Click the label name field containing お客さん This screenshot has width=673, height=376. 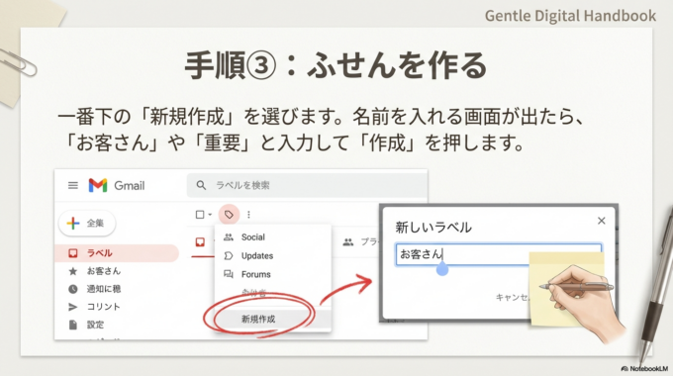pos(498,254)
